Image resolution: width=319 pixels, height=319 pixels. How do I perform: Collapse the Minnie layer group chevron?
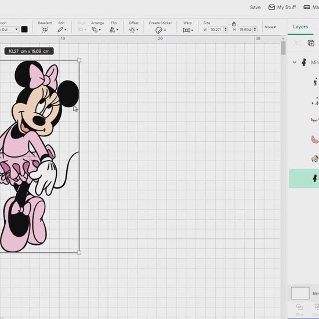[x=295, y=62]
